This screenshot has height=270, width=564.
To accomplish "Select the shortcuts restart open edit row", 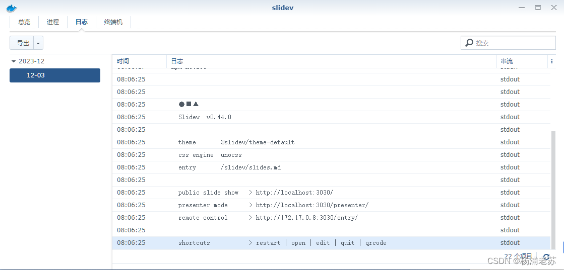I will pos(331,243).
